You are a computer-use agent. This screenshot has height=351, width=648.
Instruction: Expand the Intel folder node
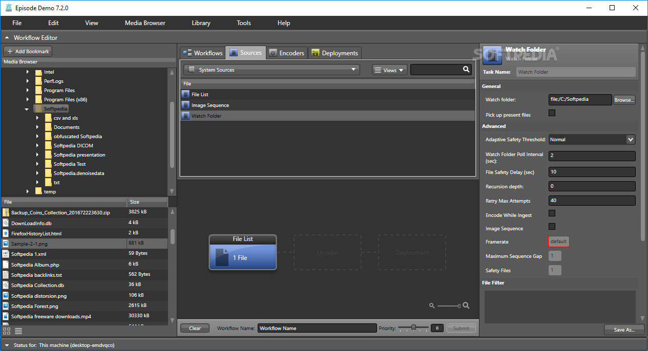(28, 72)
